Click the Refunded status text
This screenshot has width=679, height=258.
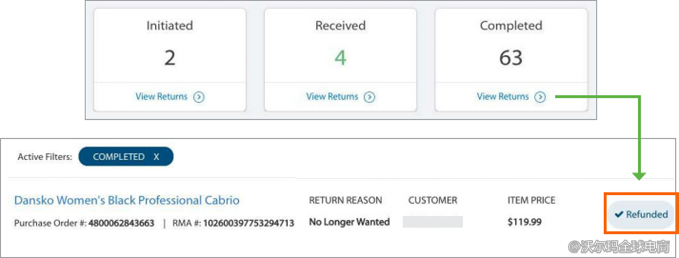click(647, 214)
